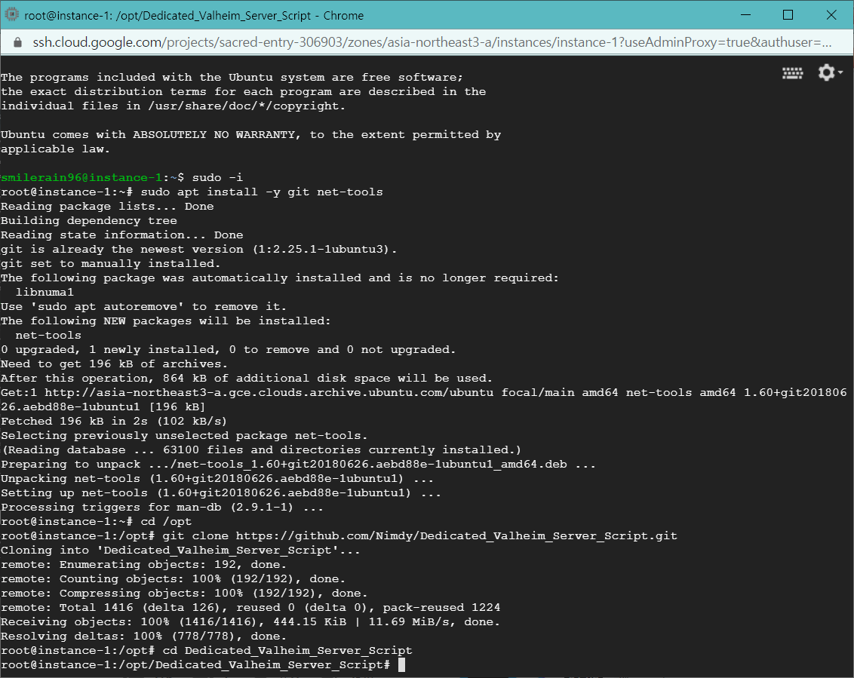Click the 'smilerain96@instance-1' prompt text
Image resolution: width=854 pixels, height=678 pixels.
[x=81, y=177]
